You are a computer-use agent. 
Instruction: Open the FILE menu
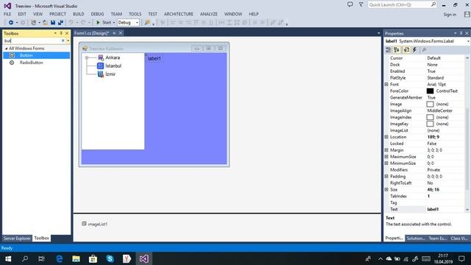coord(7,14)
